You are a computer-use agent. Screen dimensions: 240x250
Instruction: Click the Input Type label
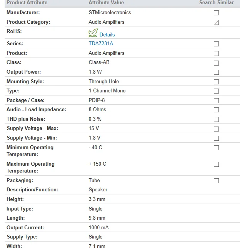pyautogui.click(x=20, y=209)
